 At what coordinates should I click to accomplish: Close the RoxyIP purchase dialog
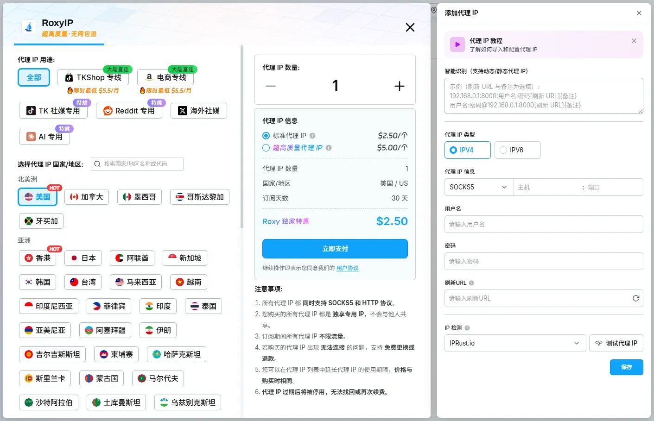coord(410,27)
